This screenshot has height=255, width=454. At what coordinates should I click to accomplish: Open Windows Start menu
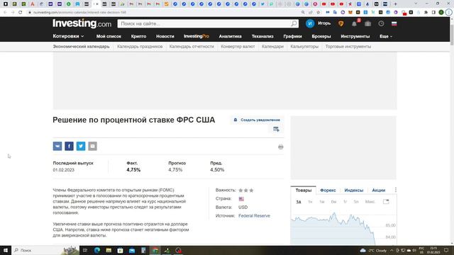[x=6, y=250]
